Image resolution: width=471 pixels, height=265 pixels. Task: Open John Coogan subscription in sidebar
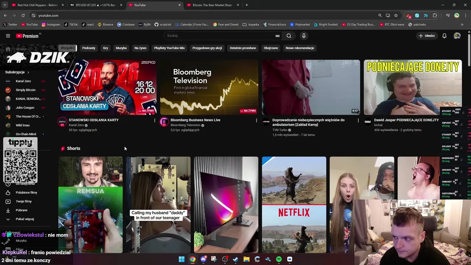point(25,107)
